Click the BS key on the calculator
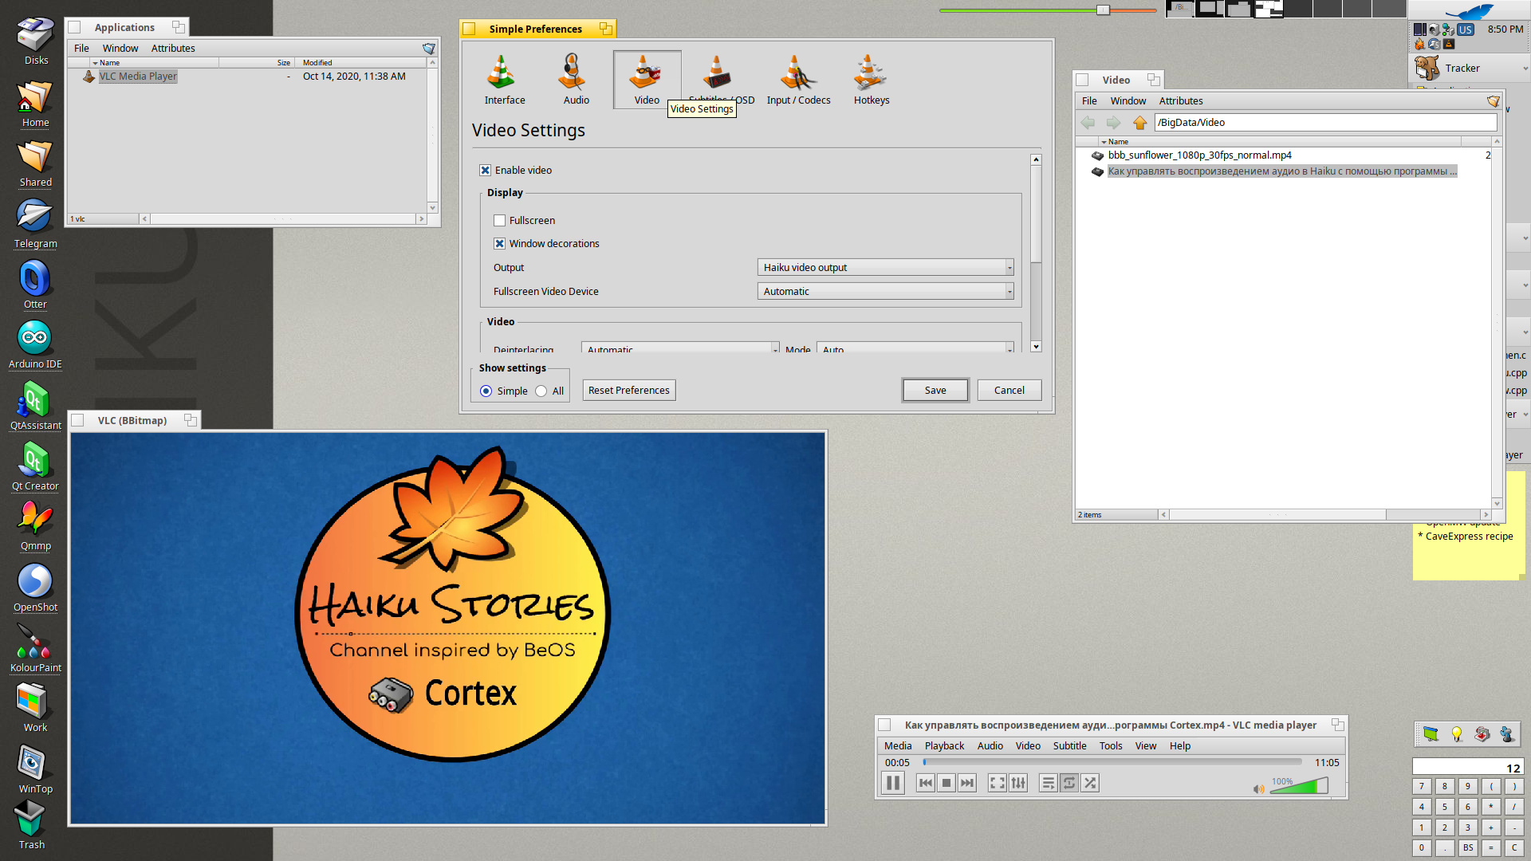The image size is (1531, 861). (x=1467, y=848)
